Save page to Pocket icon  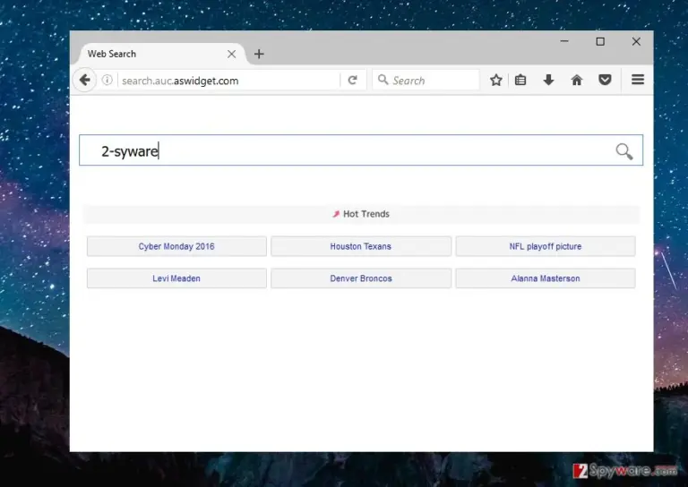coord(605,81)
